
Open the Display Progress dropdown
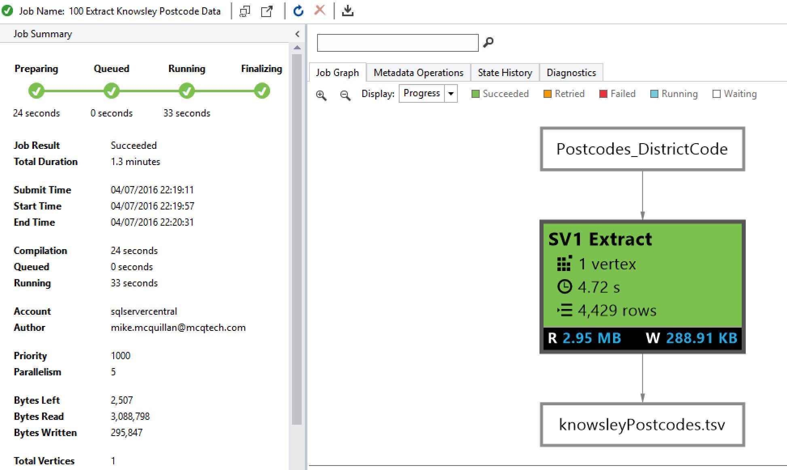[x=451, y=94]
